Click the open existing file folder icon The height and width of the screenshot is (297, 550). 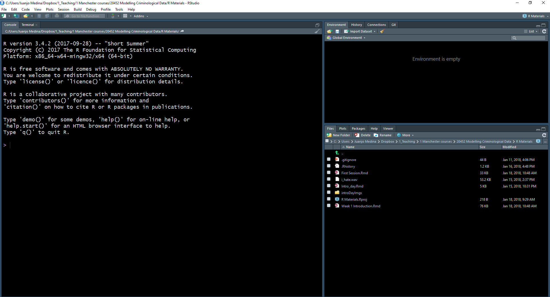(26, 16)
